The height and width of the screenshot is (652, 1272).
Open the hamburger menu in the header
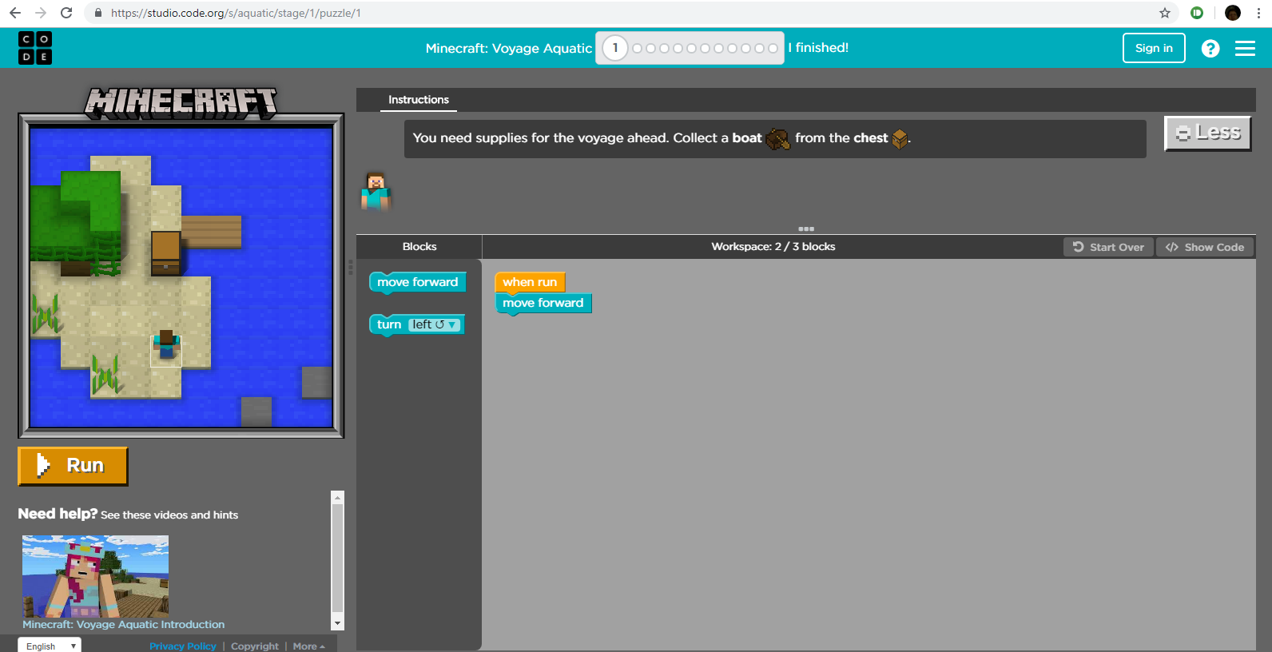[1245, 49]
